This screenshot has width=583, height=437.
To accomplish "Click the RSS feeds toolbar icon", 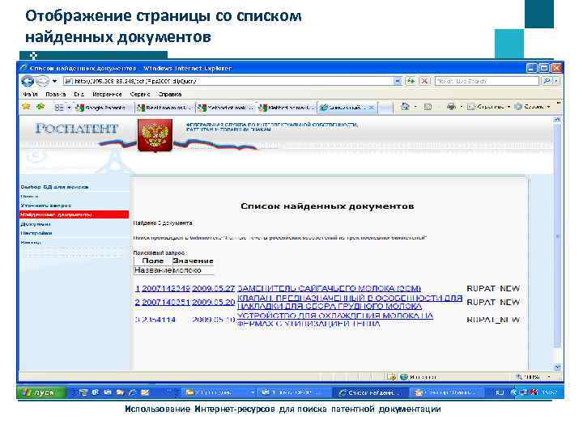I will pos(428,107).
